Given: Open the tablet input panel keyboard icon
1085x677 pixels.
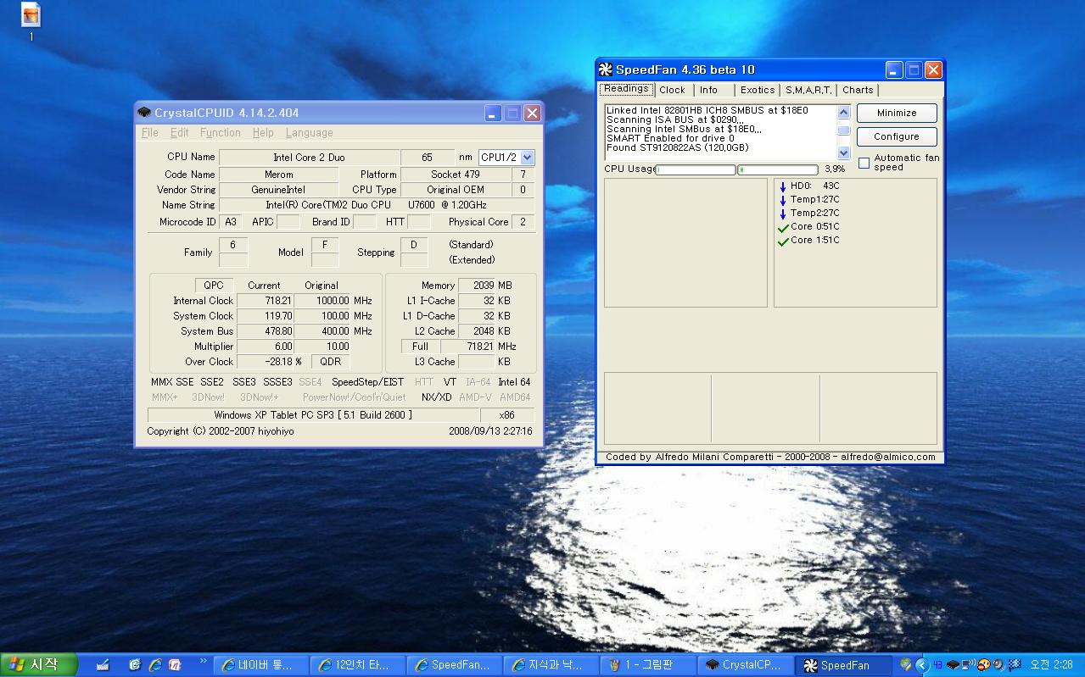Looking at the screenshot, I should pyautogui.click(x=103, y=665).
